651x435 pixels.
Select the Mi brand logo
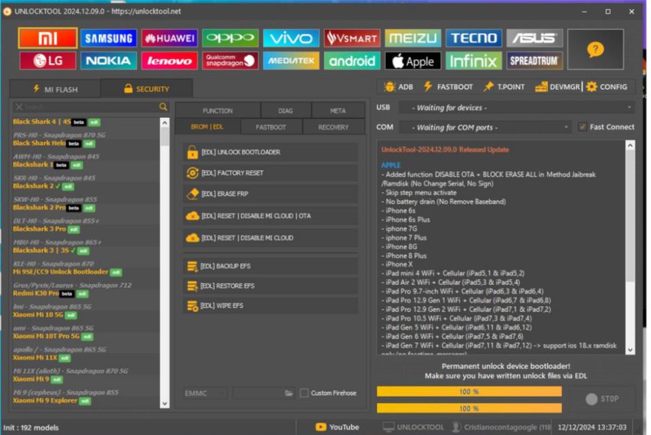click(x=47, y=38)
